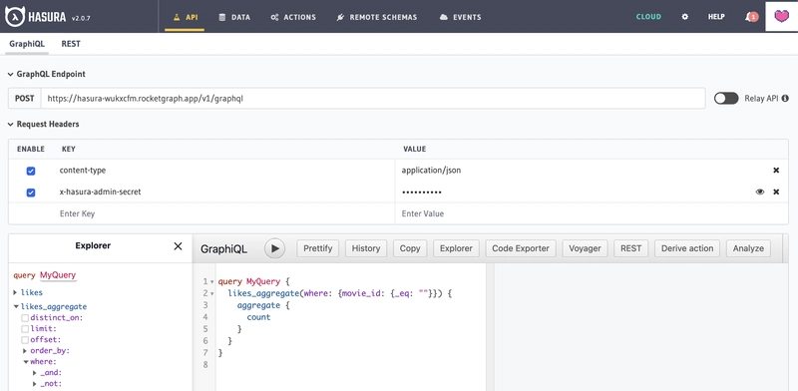This screenshot has height=391, width=798.
Task: Click the v2.0.7 version label
Action: coord(81,18)
